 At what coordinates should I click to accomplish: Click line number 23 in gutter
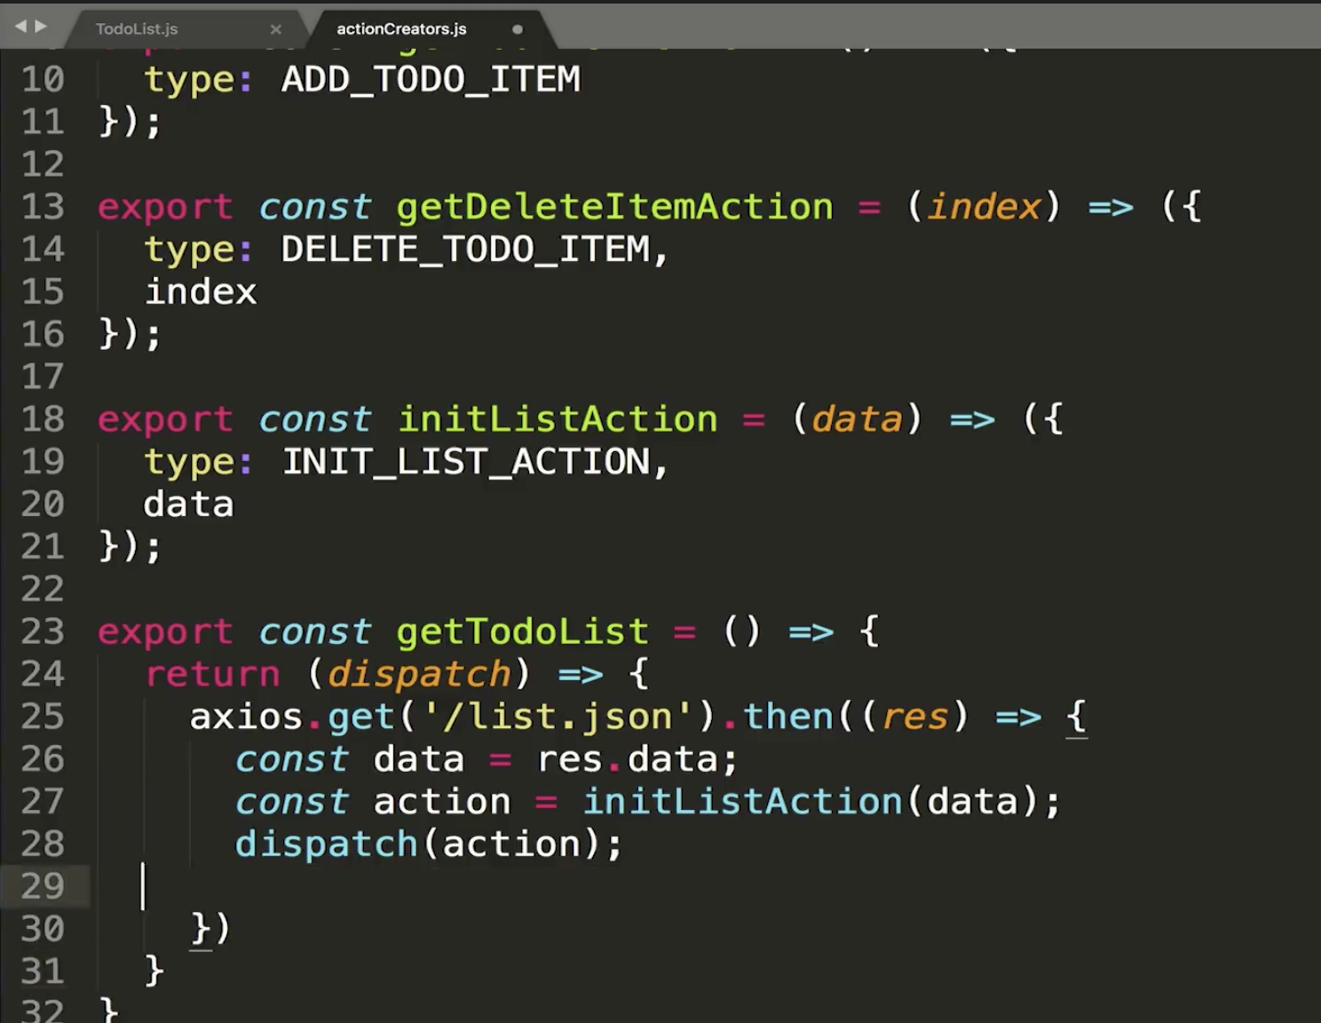43,631
